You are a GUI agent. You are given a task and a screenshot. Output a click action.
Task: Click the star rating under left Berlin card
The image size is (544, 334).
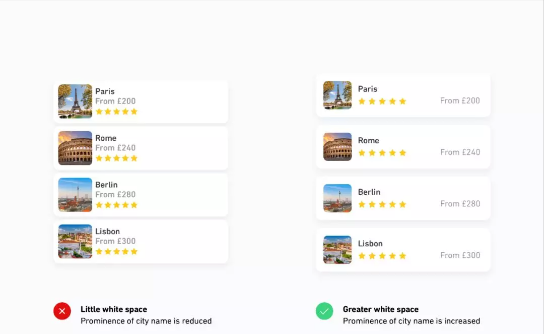point(116,205)
